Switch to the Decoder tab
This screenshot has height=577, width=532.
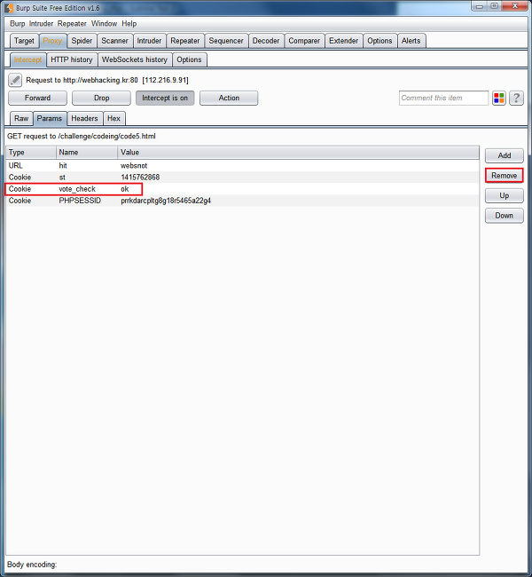point(266,41)
